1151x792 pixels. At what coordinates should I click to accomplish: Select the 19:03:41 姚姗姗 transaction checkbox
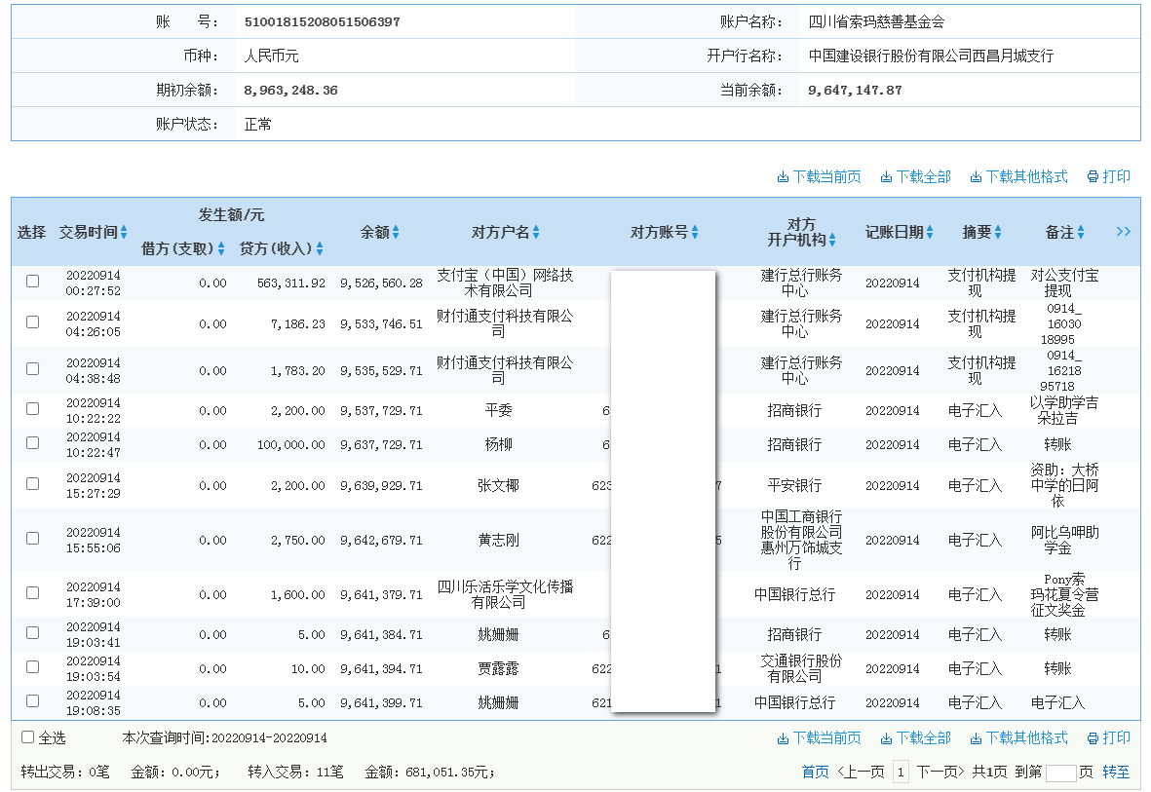pos(32,632)
